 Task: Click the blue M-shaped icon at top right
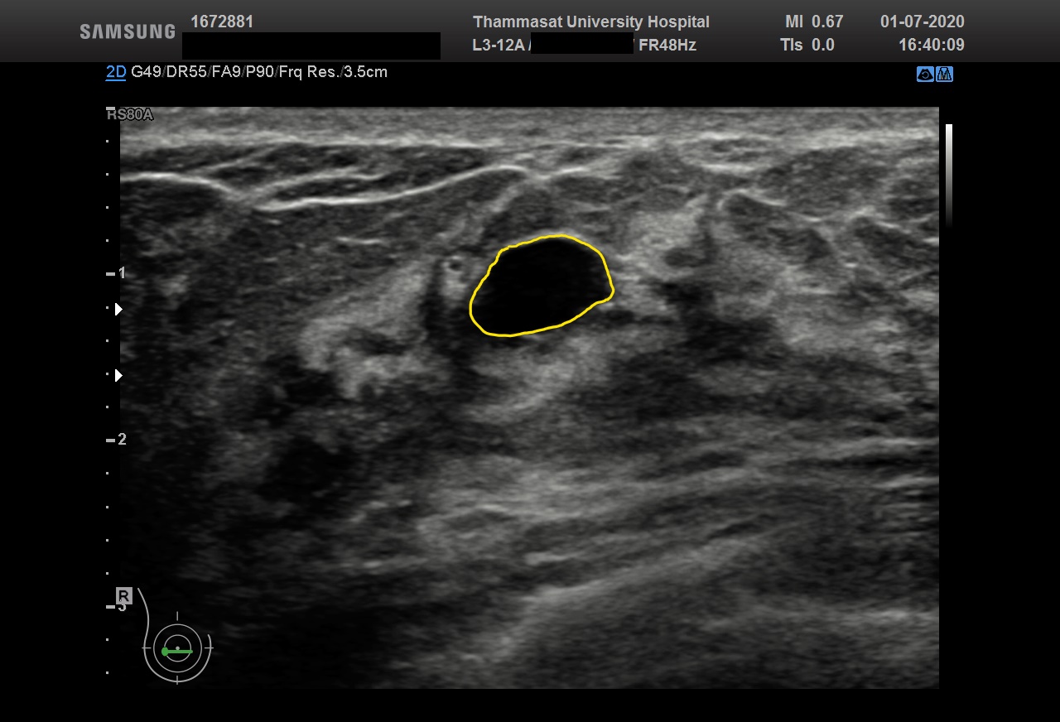pyautogui.click(x=945, y=75)
